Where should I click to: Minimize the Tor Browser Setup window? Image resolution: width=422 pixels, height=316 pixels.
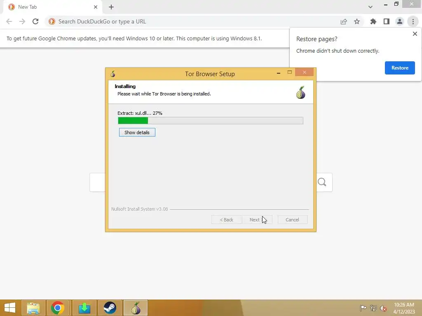click(279, 72)
